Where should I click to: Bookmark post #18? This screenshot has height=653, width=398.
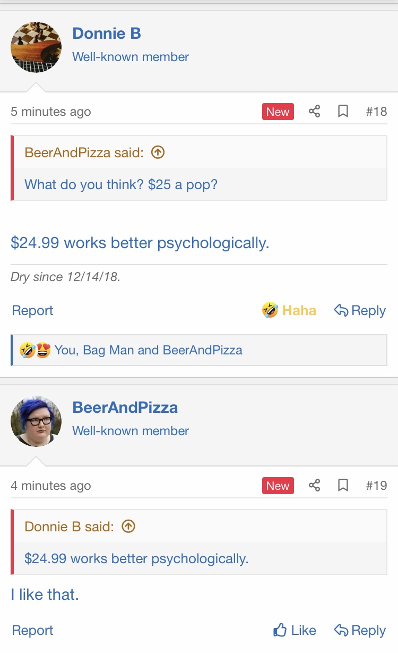tap(343, 112)
